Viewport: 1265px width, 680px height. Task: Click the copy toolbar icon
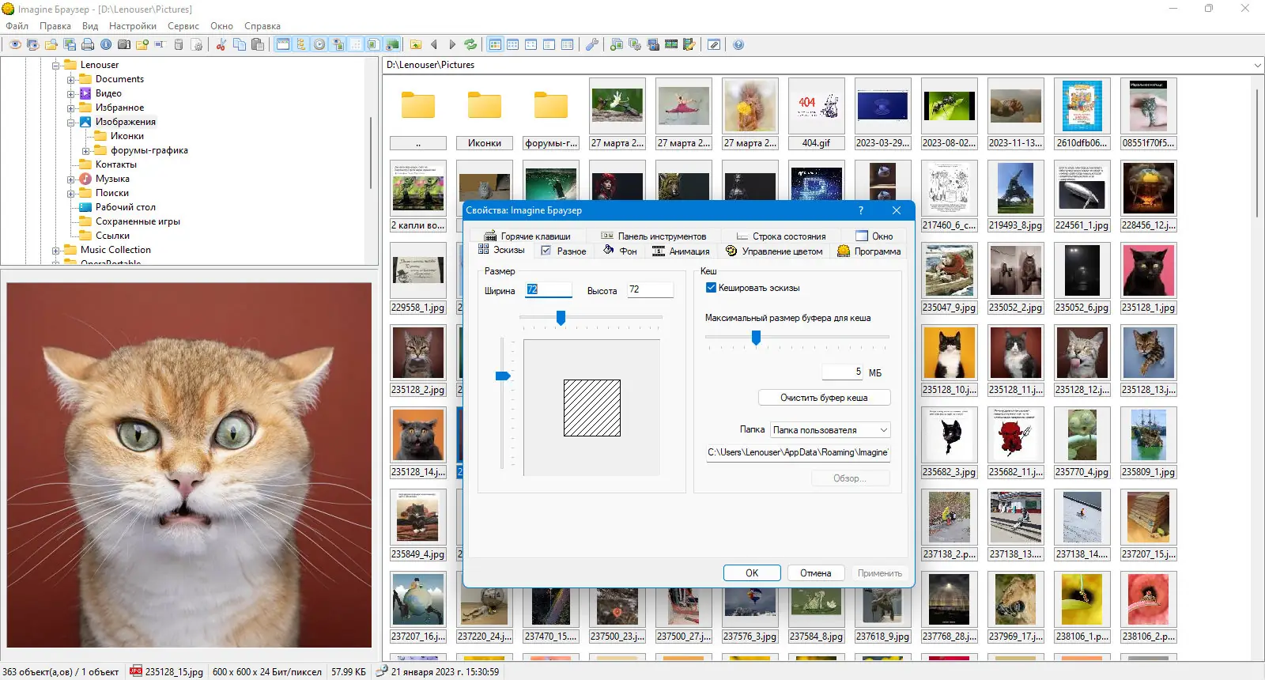coord(240,45)
